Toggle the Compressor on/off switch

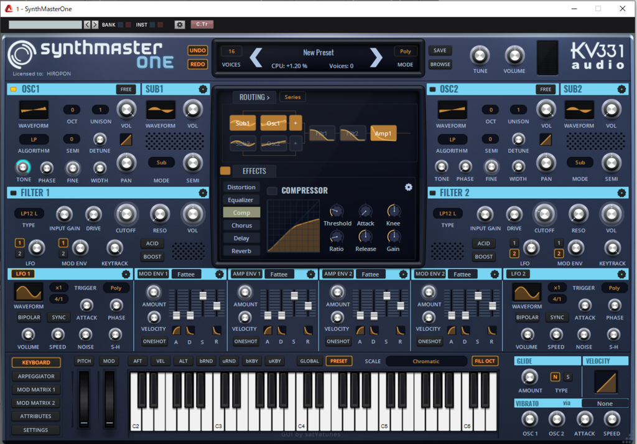point(272,191)
